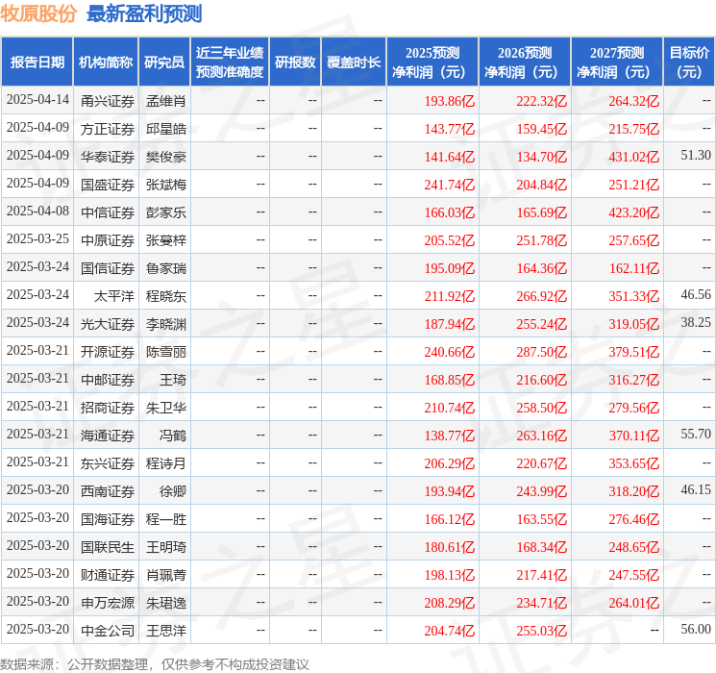Click the 研究员 column header
Image resolution: width=716 pixels, height=673 pixels.
click(x=164, y=62)
